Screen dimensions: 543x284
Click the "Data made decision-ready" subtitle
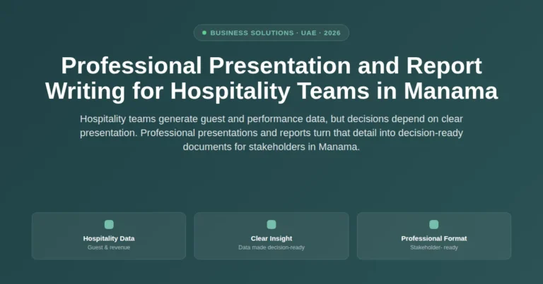pyautogui.click(x=271, y=247)
